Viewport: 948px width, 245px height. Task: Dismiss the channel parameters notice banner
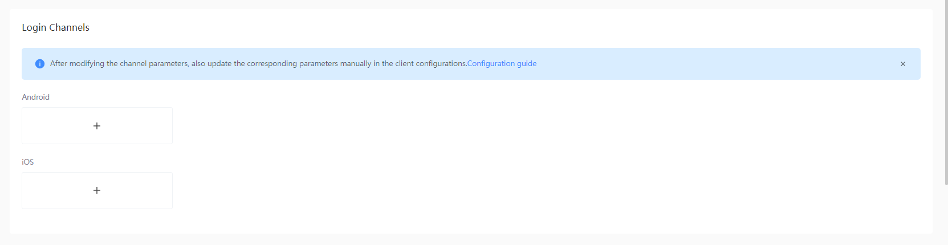(x=903, y=64)
